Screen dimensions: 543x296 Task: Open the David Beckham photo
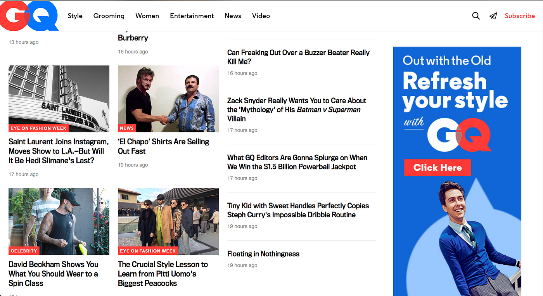59,222
